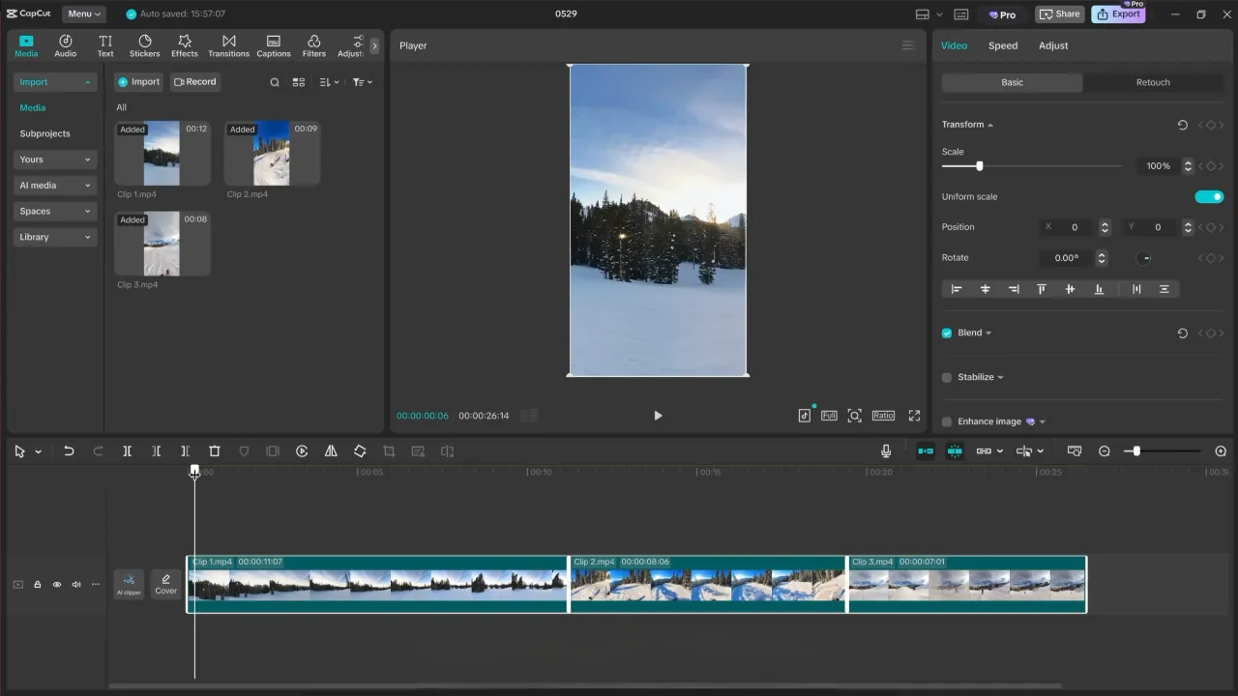The image size is (1238, 696).
Task: Expand the Library section in sidebar
Action: pyautogui.click(x=55, y=237)
